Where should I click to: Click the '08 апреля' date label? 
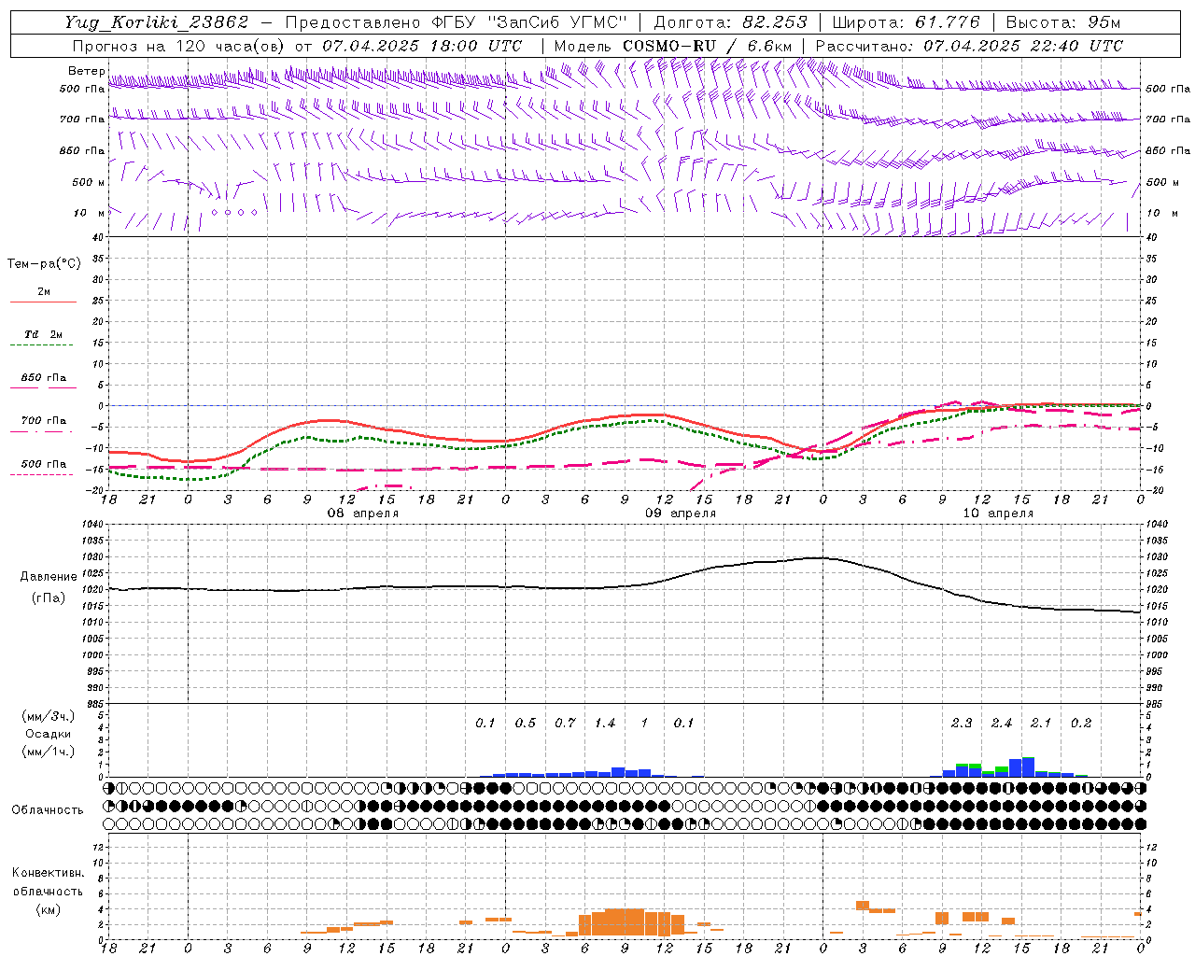click(x=362, y=513)
